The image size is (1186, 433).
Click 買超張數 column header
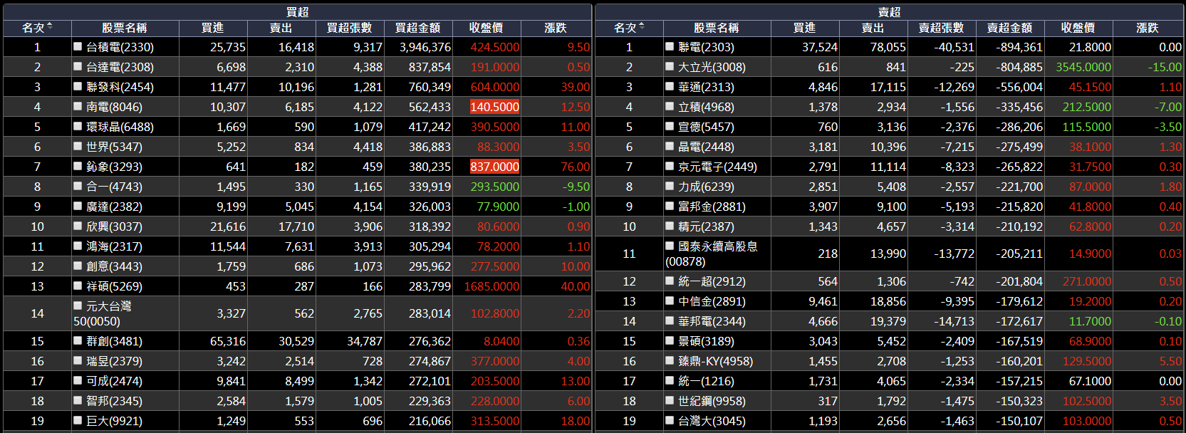[349, 28]
